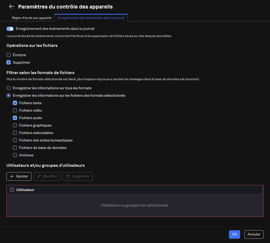This screenshot has height=243, width=270.
Task: Enable the Écriture checkbox
Action: (x=9, y=55)
